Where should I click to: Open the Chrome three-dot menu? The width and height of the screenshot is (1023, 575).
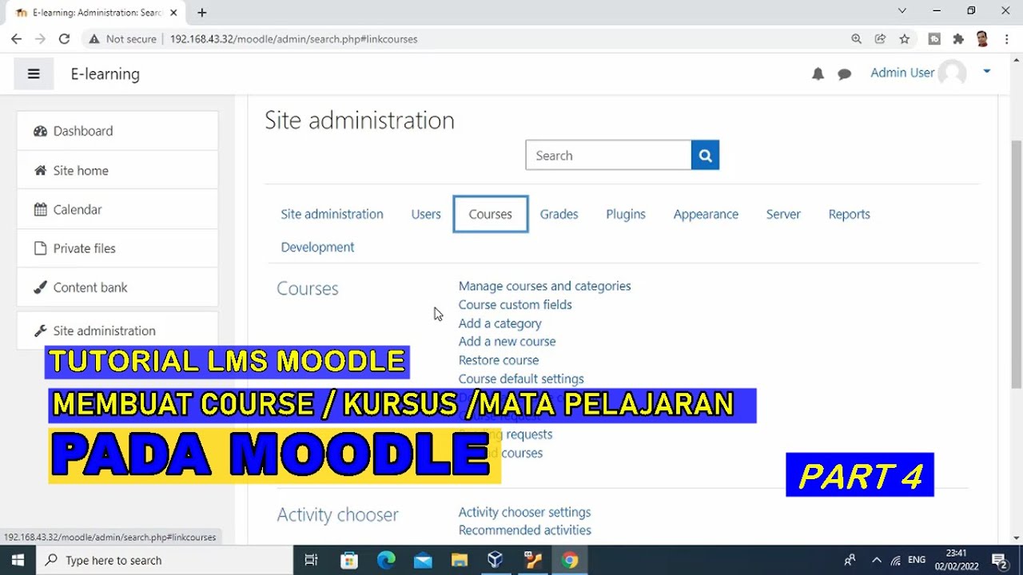tap(1006, 38)
